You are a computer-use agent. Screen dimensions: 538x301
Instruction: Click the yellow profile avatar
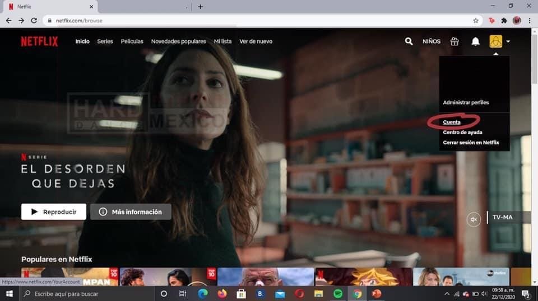click(496, 41)
